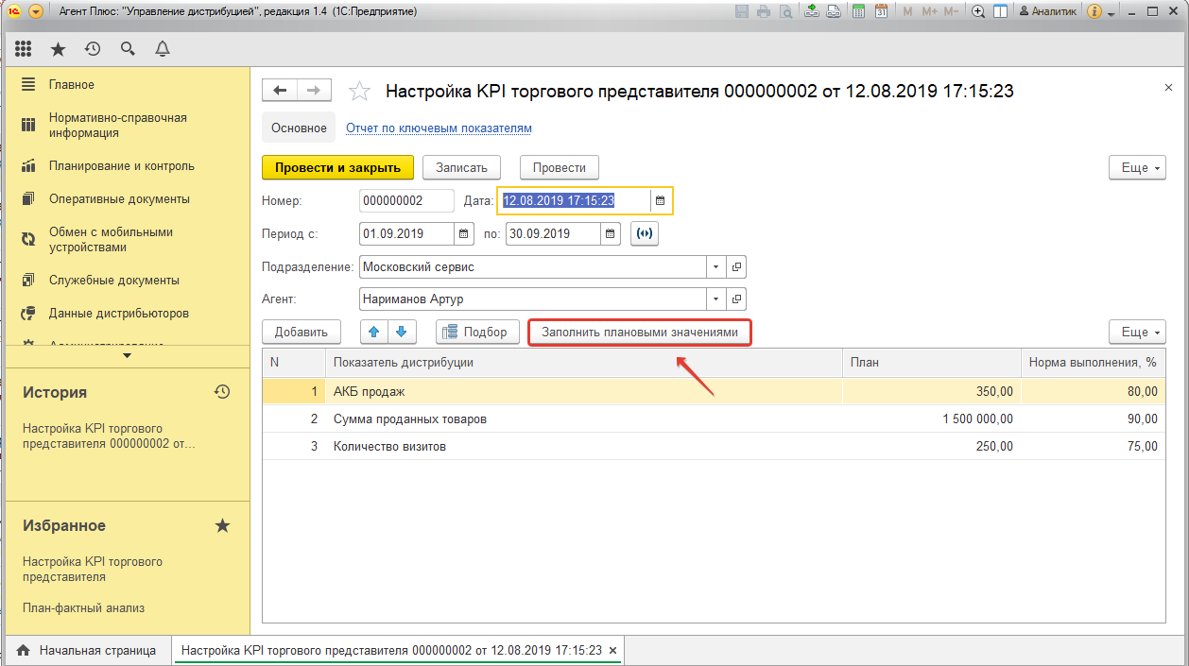
Task: Expand sidebar sections with down arrow
Action: (x=128, y=356)
